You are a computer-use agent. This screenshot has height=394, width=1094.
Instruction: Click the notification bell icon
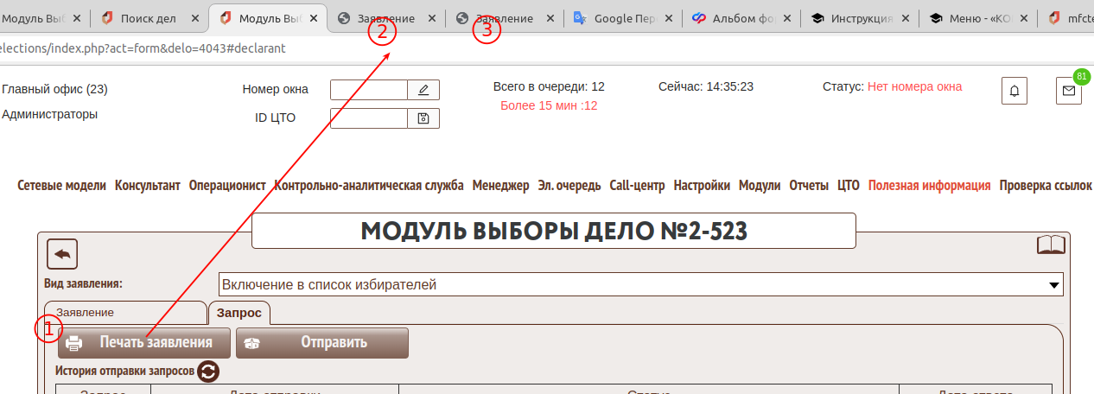click(1014, 91)
